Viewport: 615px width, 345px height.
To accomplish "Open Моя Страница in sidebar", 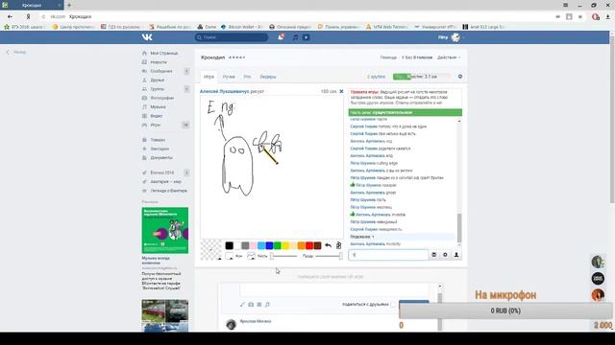I will click(164, 54).
